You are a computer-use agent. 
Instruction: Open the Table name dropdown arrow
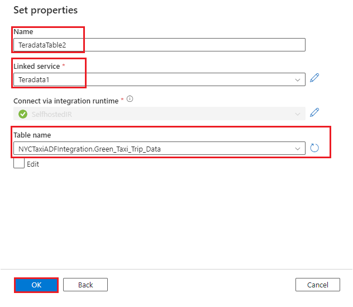pos(297,149)
